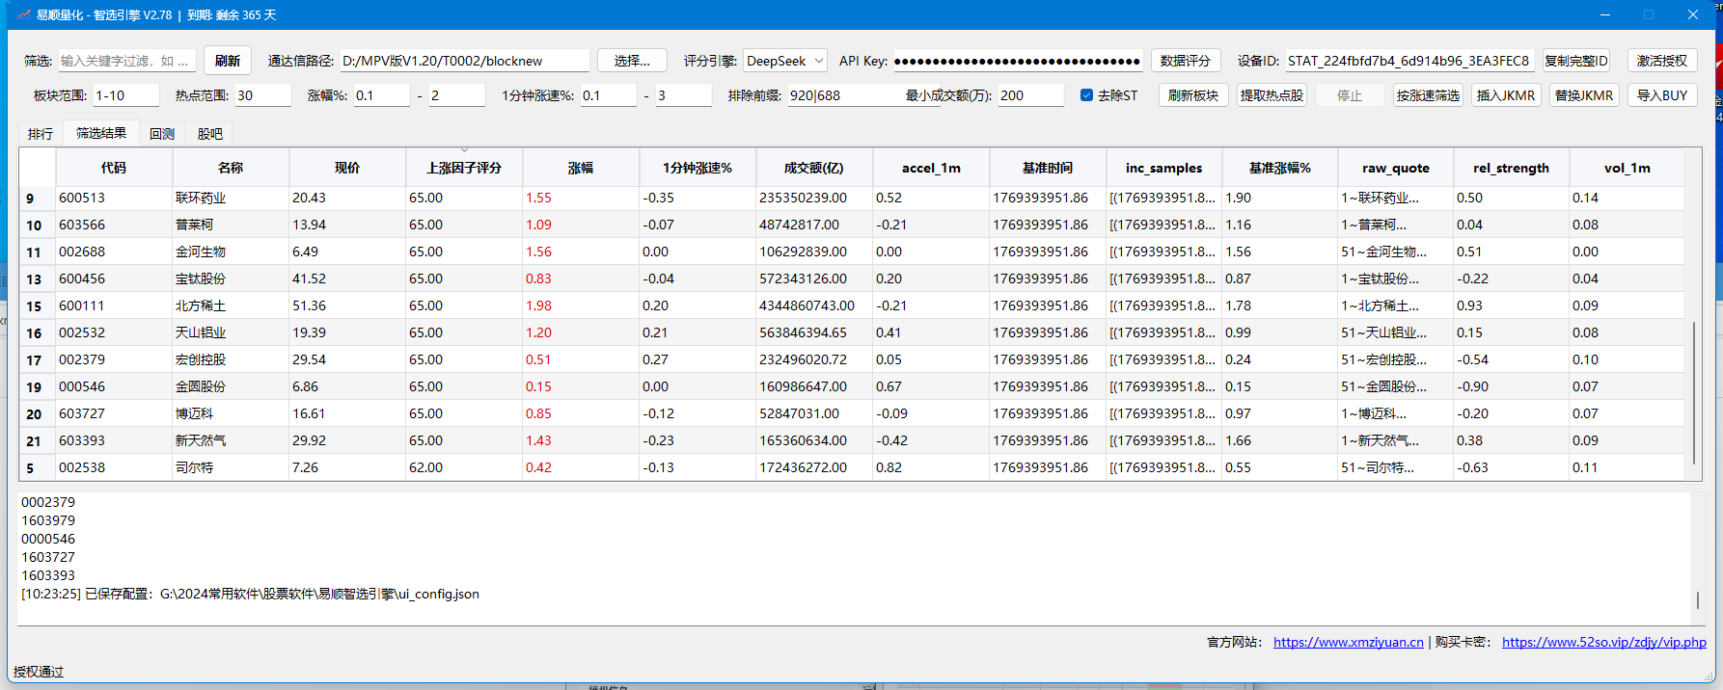The height and width of the screenshot is (690, 1723).
Task: Click the results table vertical scrollbar
Action: 1694,393
